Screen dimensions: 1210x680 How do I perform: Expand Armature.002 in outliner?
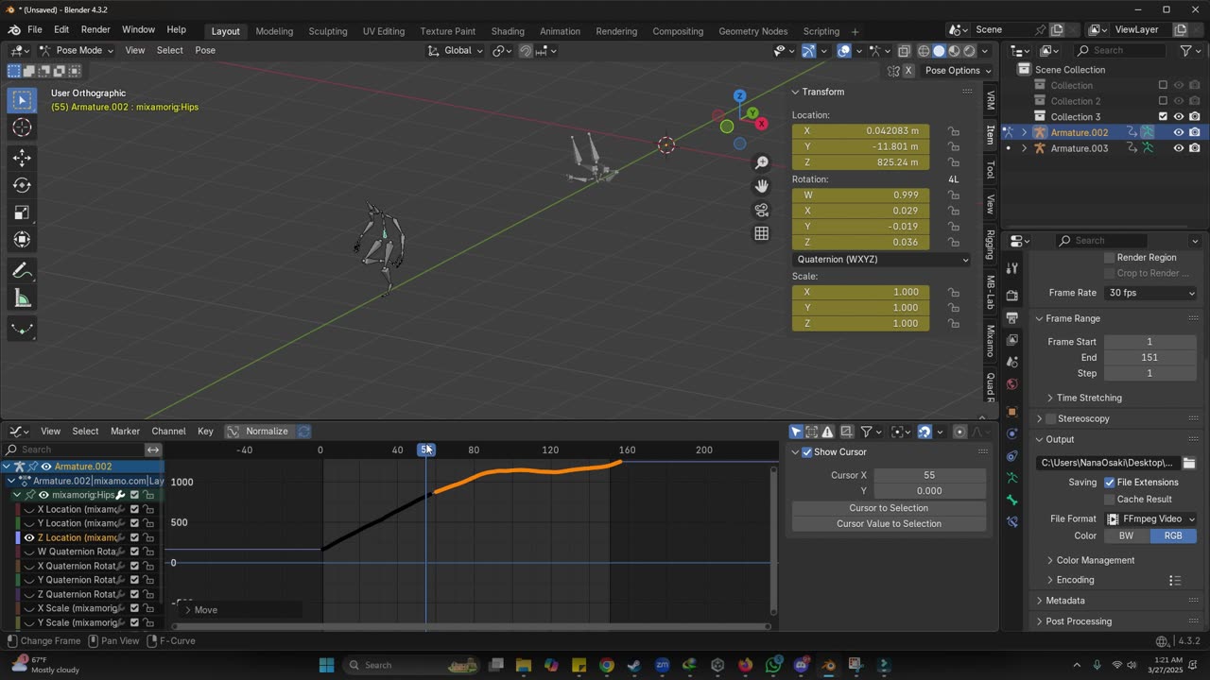1025,133
